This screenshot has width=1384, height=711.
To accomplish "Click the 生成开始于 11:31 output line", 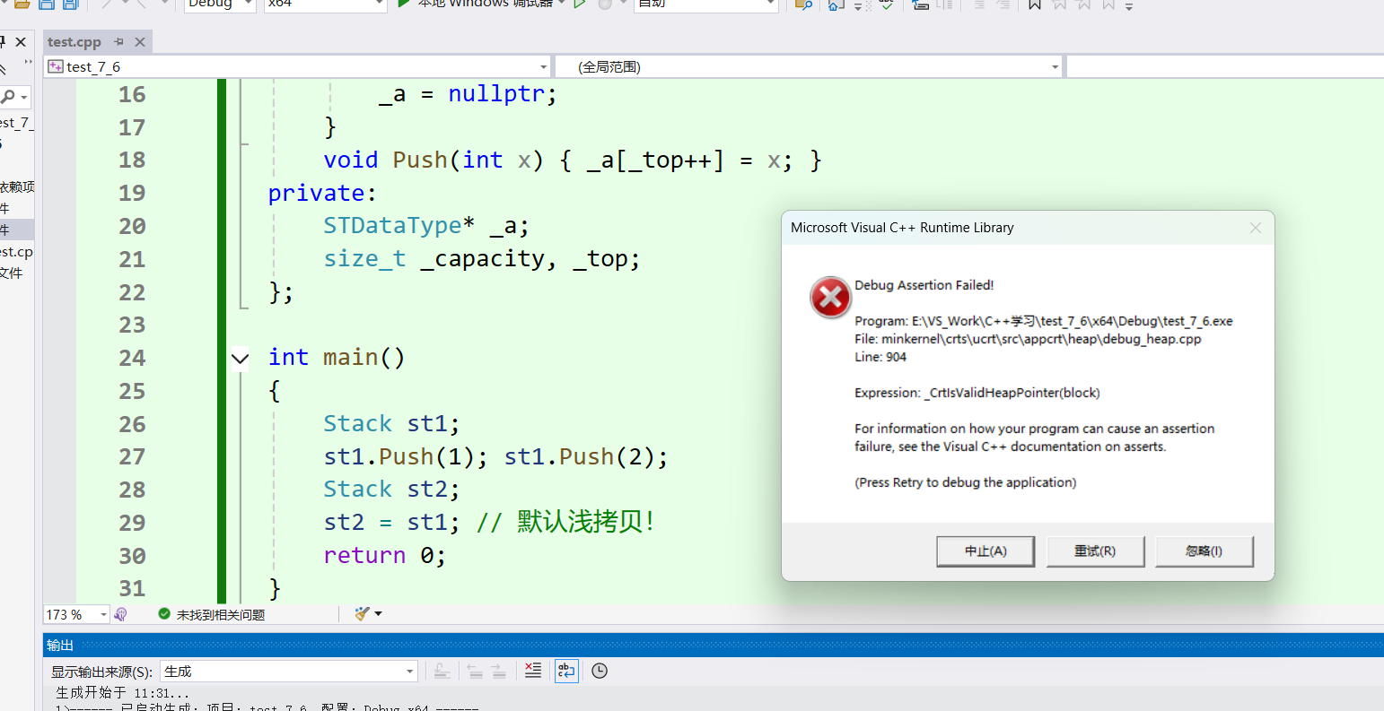I will click(x=122, y=693).
